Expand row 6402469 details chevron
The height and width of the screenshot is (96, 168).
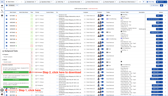coord(166,23)
